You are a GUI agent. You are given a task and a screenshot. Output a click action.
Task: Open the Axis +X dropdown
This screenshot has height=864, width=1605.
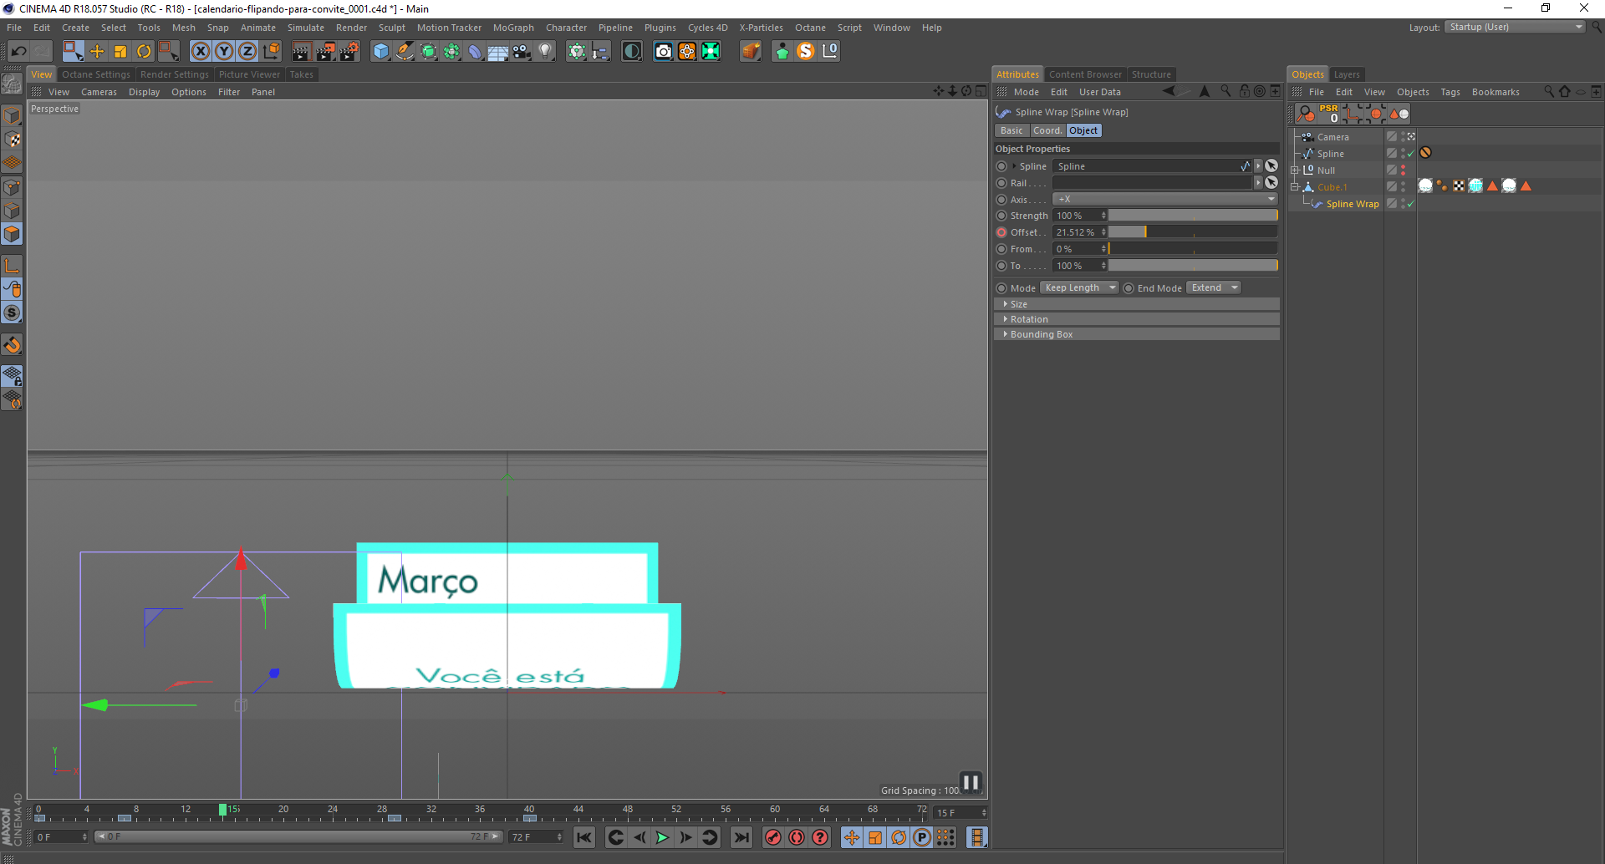pyautogui.click(x=1165, y=199)
